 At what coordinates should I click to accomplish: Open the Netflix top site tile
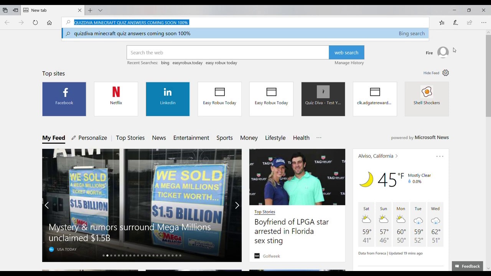116,99
